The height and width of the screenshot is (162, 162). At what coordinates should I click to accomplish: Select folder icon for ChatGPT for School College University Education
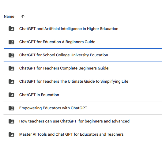point(11,55)
